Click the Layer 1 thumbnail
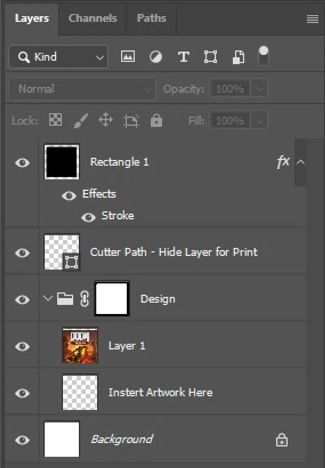The width and height of the screenshot is (325, 468). [80, 346]
